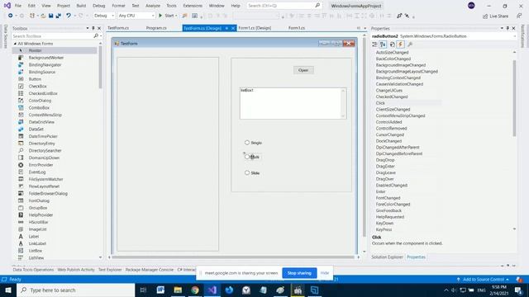
Task: Show Categorized view in Properties panel
Action: pyautogui.click(x=374, y=44)
